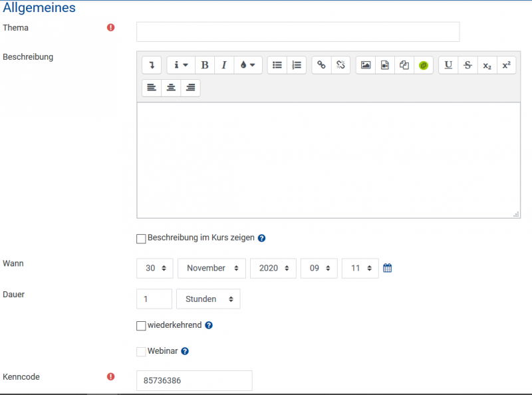Focus the Thema text input field
The image size is (532, 395).
pos(298,32)
